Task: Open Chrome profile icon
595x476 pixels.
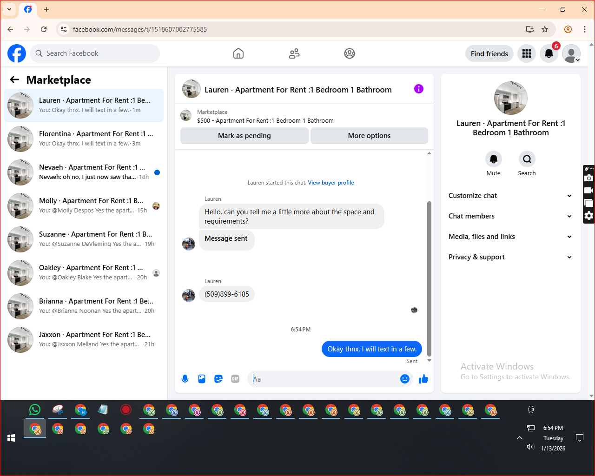Action: coord(568,29)
